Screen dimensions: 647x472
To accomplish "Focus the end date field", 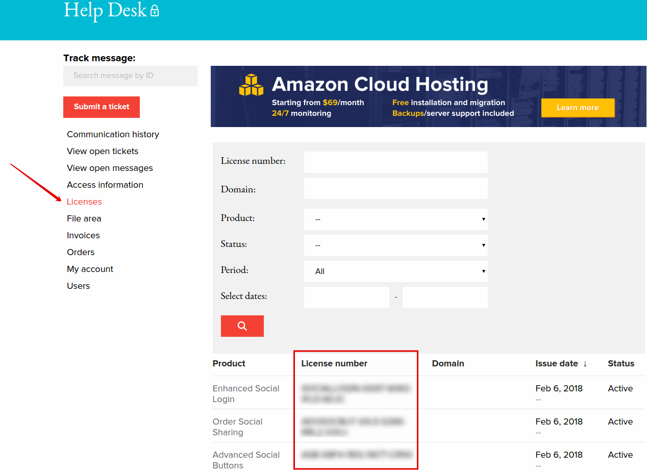I will [445, 297].
